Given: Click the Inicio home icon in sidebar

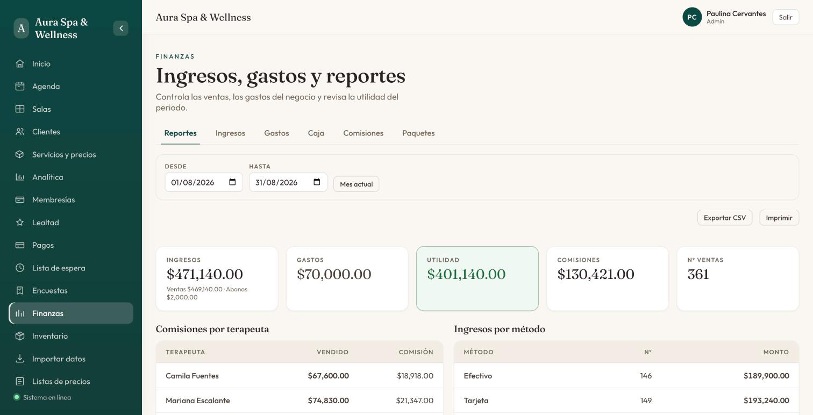Looking at the screenshot, I should click(x=20, y=63).
